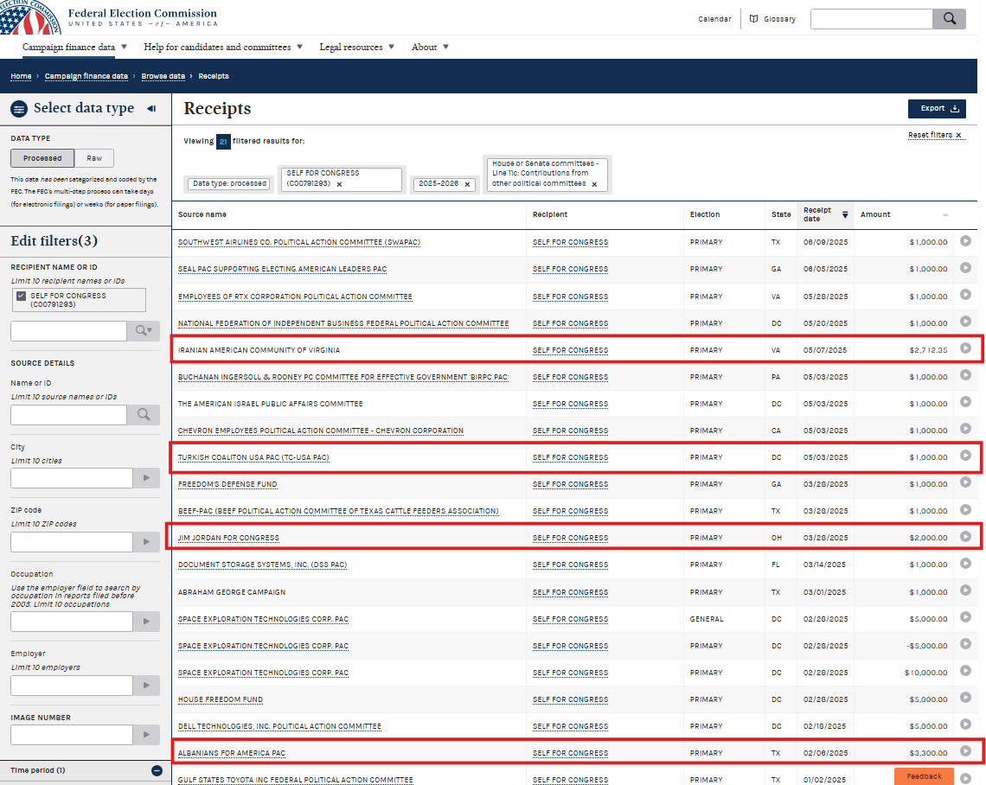
Task: Focus the Employer filter input
Action: (x=72, y=685)
